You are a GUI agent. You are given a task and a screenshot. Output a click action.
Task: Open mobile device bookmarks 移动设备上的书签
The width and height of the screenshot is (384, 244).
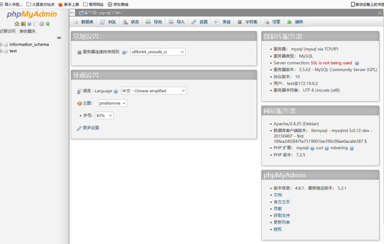(367, 4)
